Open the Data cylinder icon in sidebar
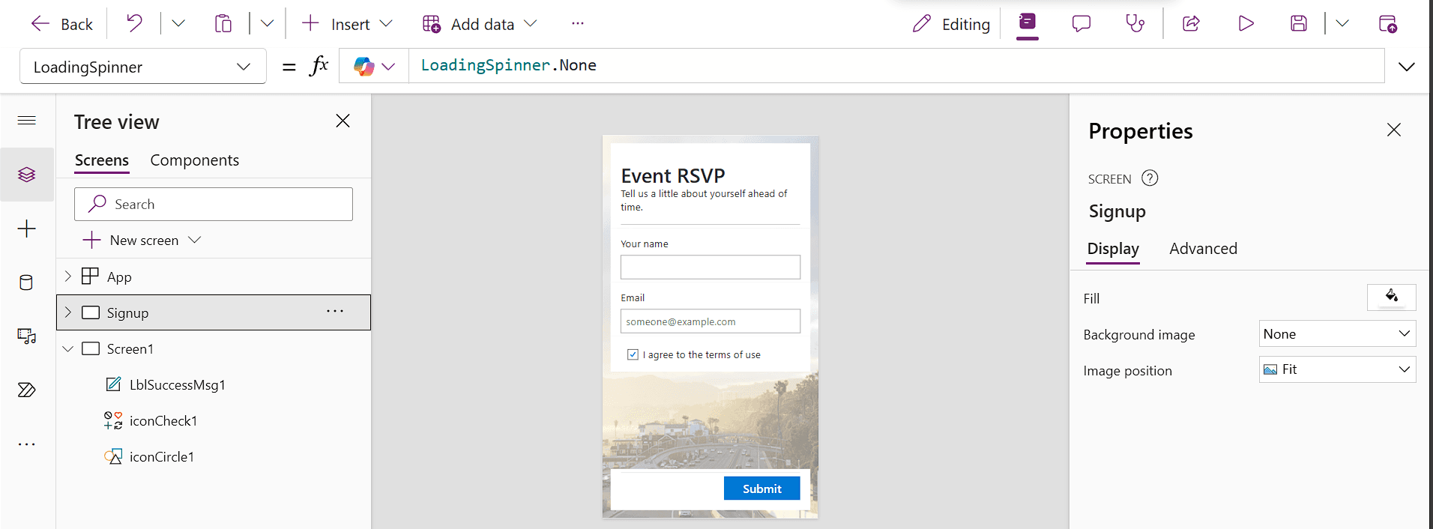The image size is (1433, 529). coord(26,282)
